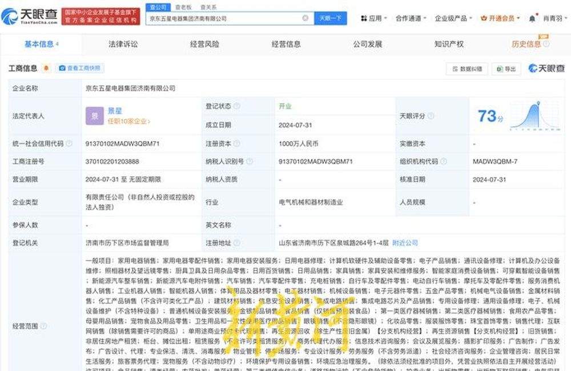Click the 导出 export icon
The width and height of the screenshot is (571, 371).
pos(500,68)
